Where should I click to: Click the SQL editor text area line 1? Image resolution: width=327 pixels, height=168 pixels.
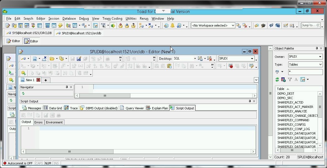pyautogui.click(x=175, y=87)
